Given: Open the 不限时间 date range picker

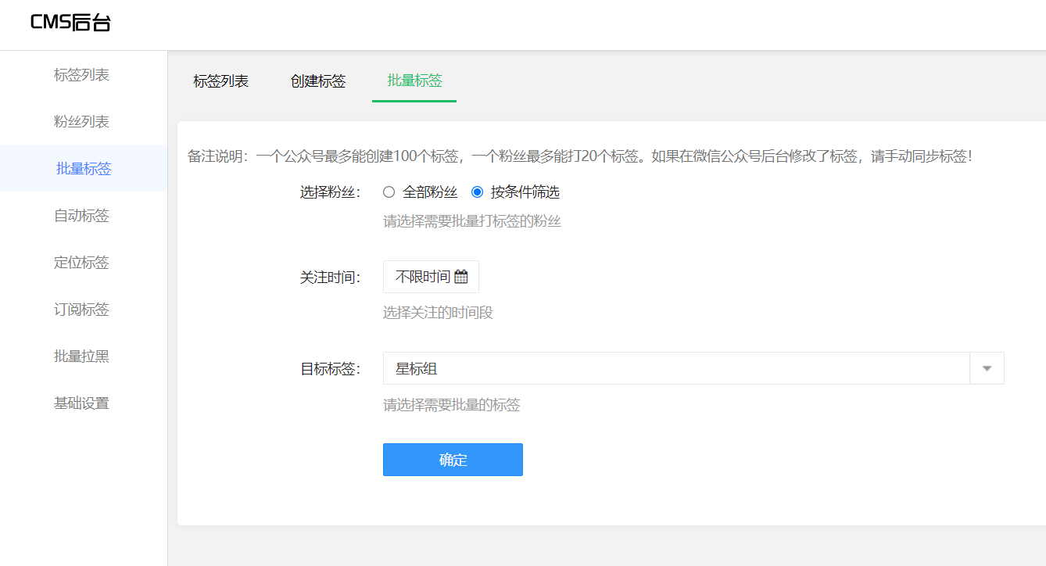Looking at the screenshot, I should (431, 277).
